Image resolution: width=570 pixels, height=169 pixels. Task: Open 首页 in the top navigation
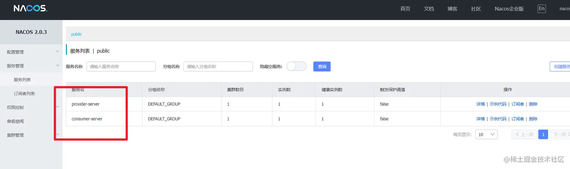pos(405,9)
